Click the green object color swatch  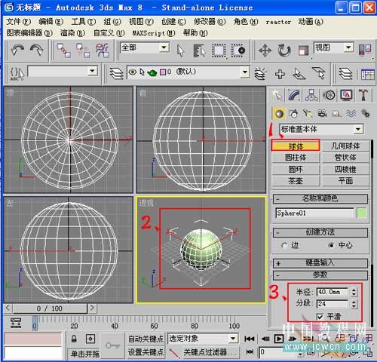[x=361, y=213]
